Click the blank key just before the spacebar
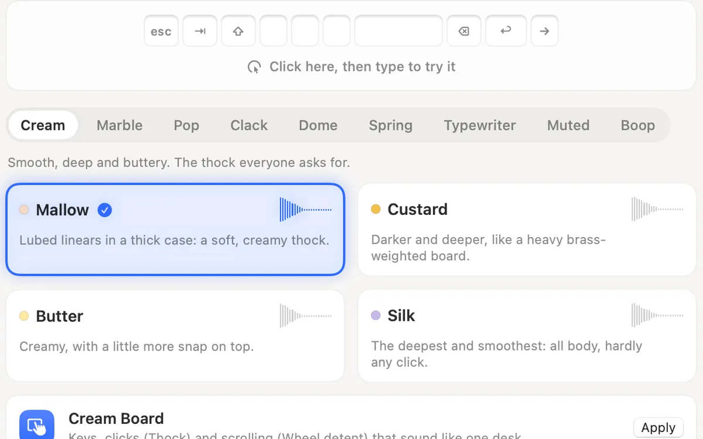Viewport: 703px width, 439px height. click(337, 32)
